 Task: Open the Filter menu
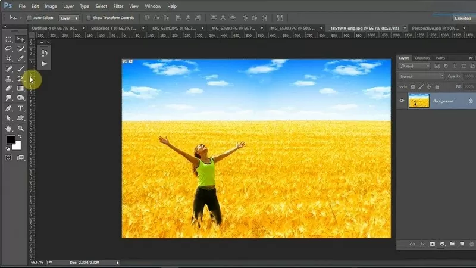pyautogui.click(x=118, y=6)
